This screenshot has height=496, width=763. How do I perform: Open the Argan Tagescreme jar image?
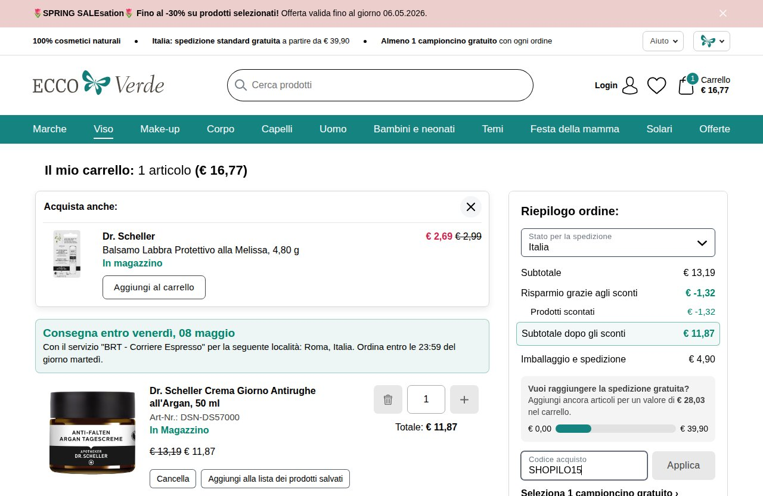(x=92, y=433)
